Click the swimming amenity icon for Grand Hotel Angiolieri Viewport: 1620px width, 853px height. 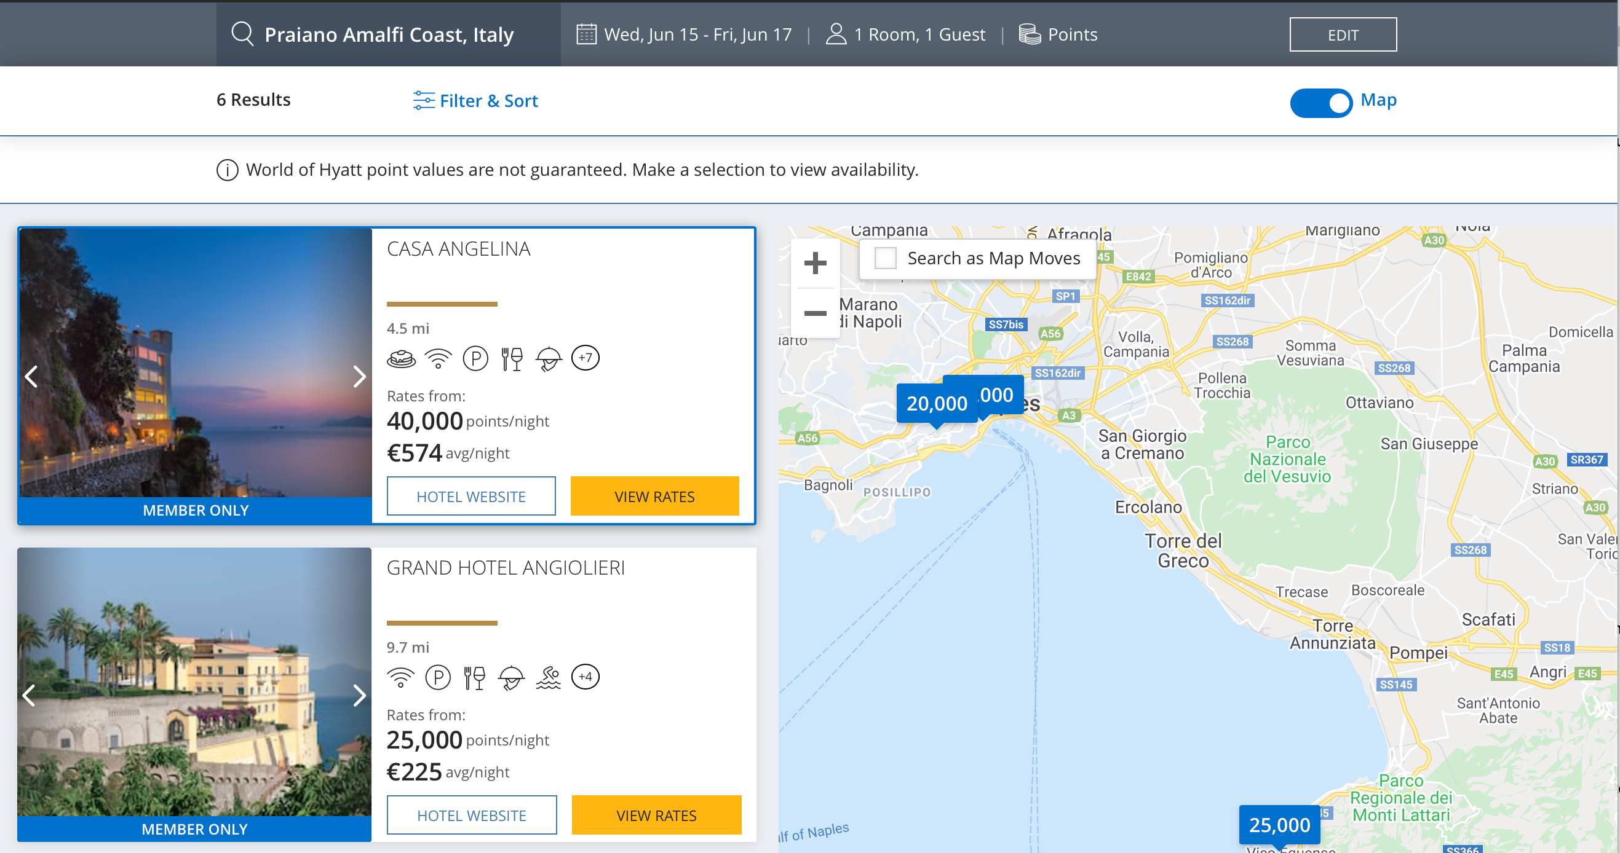(549, 677)
